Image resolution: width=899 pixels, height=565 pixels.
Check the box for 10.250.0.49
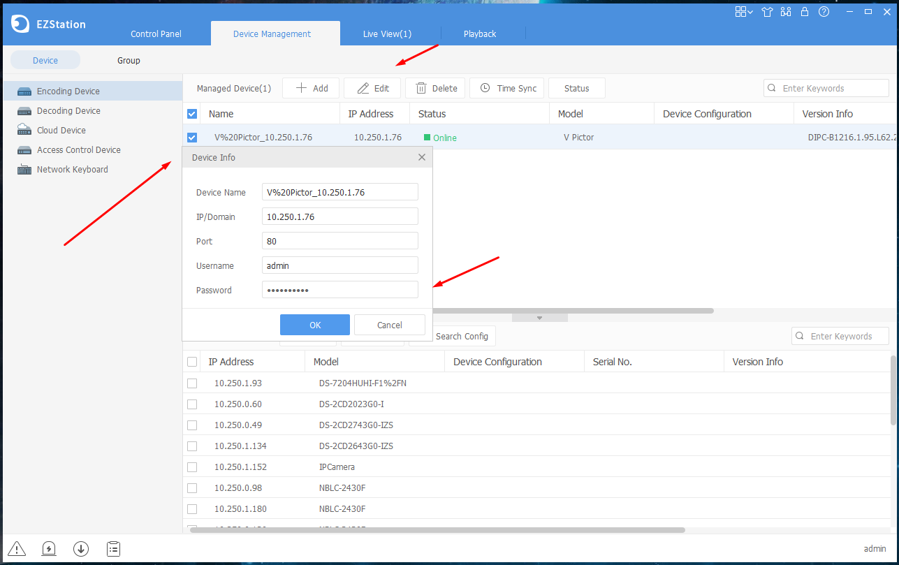pos(192,425)
